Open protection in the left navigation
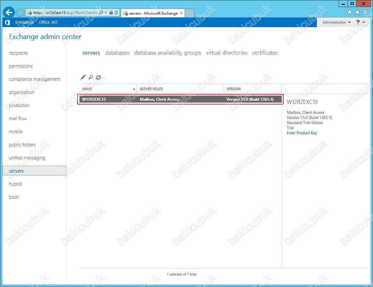 tap(19, 105)
